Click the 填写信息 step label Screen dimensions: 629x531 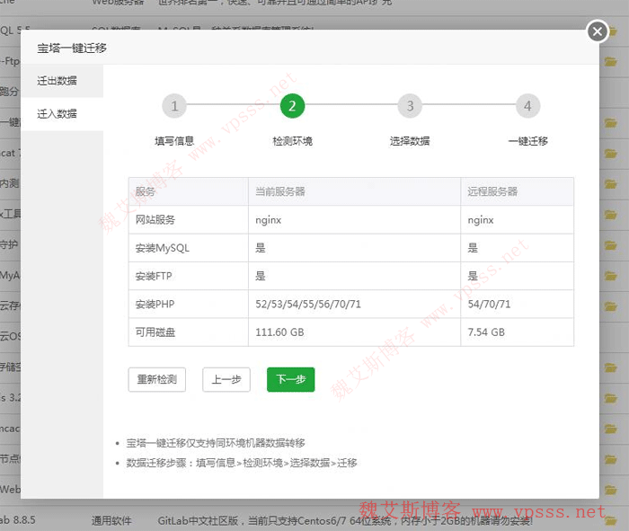174,141
